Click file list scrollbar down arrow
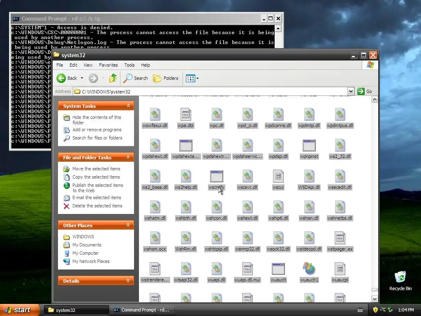Image resolution: width=421 pixels, height=316 pixels. (x=375, y=299)
